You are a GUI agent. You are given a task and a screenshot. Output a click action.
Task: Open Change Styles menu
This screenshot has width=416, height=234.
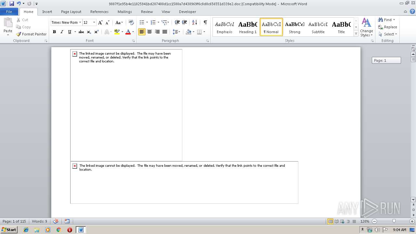[x=366, y=27]
